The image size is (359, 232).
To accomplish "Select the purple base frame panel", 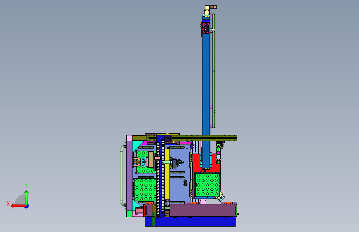I will pyautogui.click(x=202, y=210).
